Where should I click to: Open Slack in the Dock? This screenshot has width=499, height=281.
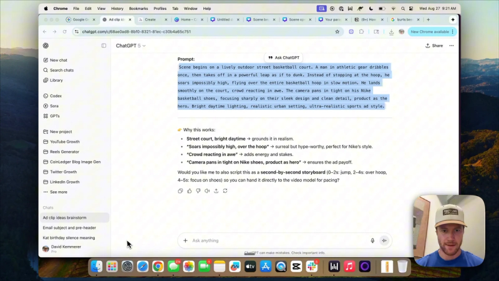click(x=311, y=267)
